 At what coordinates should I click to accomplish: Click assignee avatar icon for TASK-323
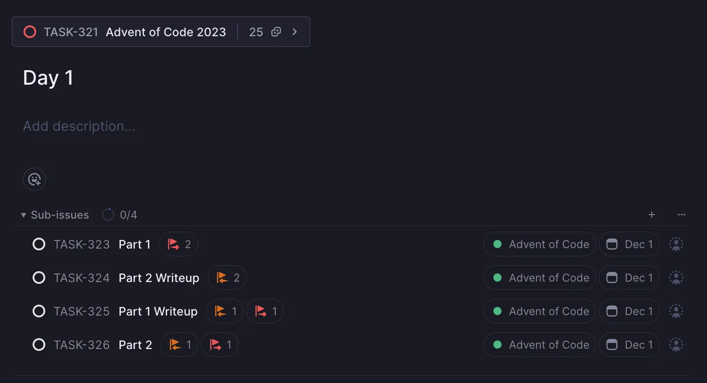coord(676,244)
